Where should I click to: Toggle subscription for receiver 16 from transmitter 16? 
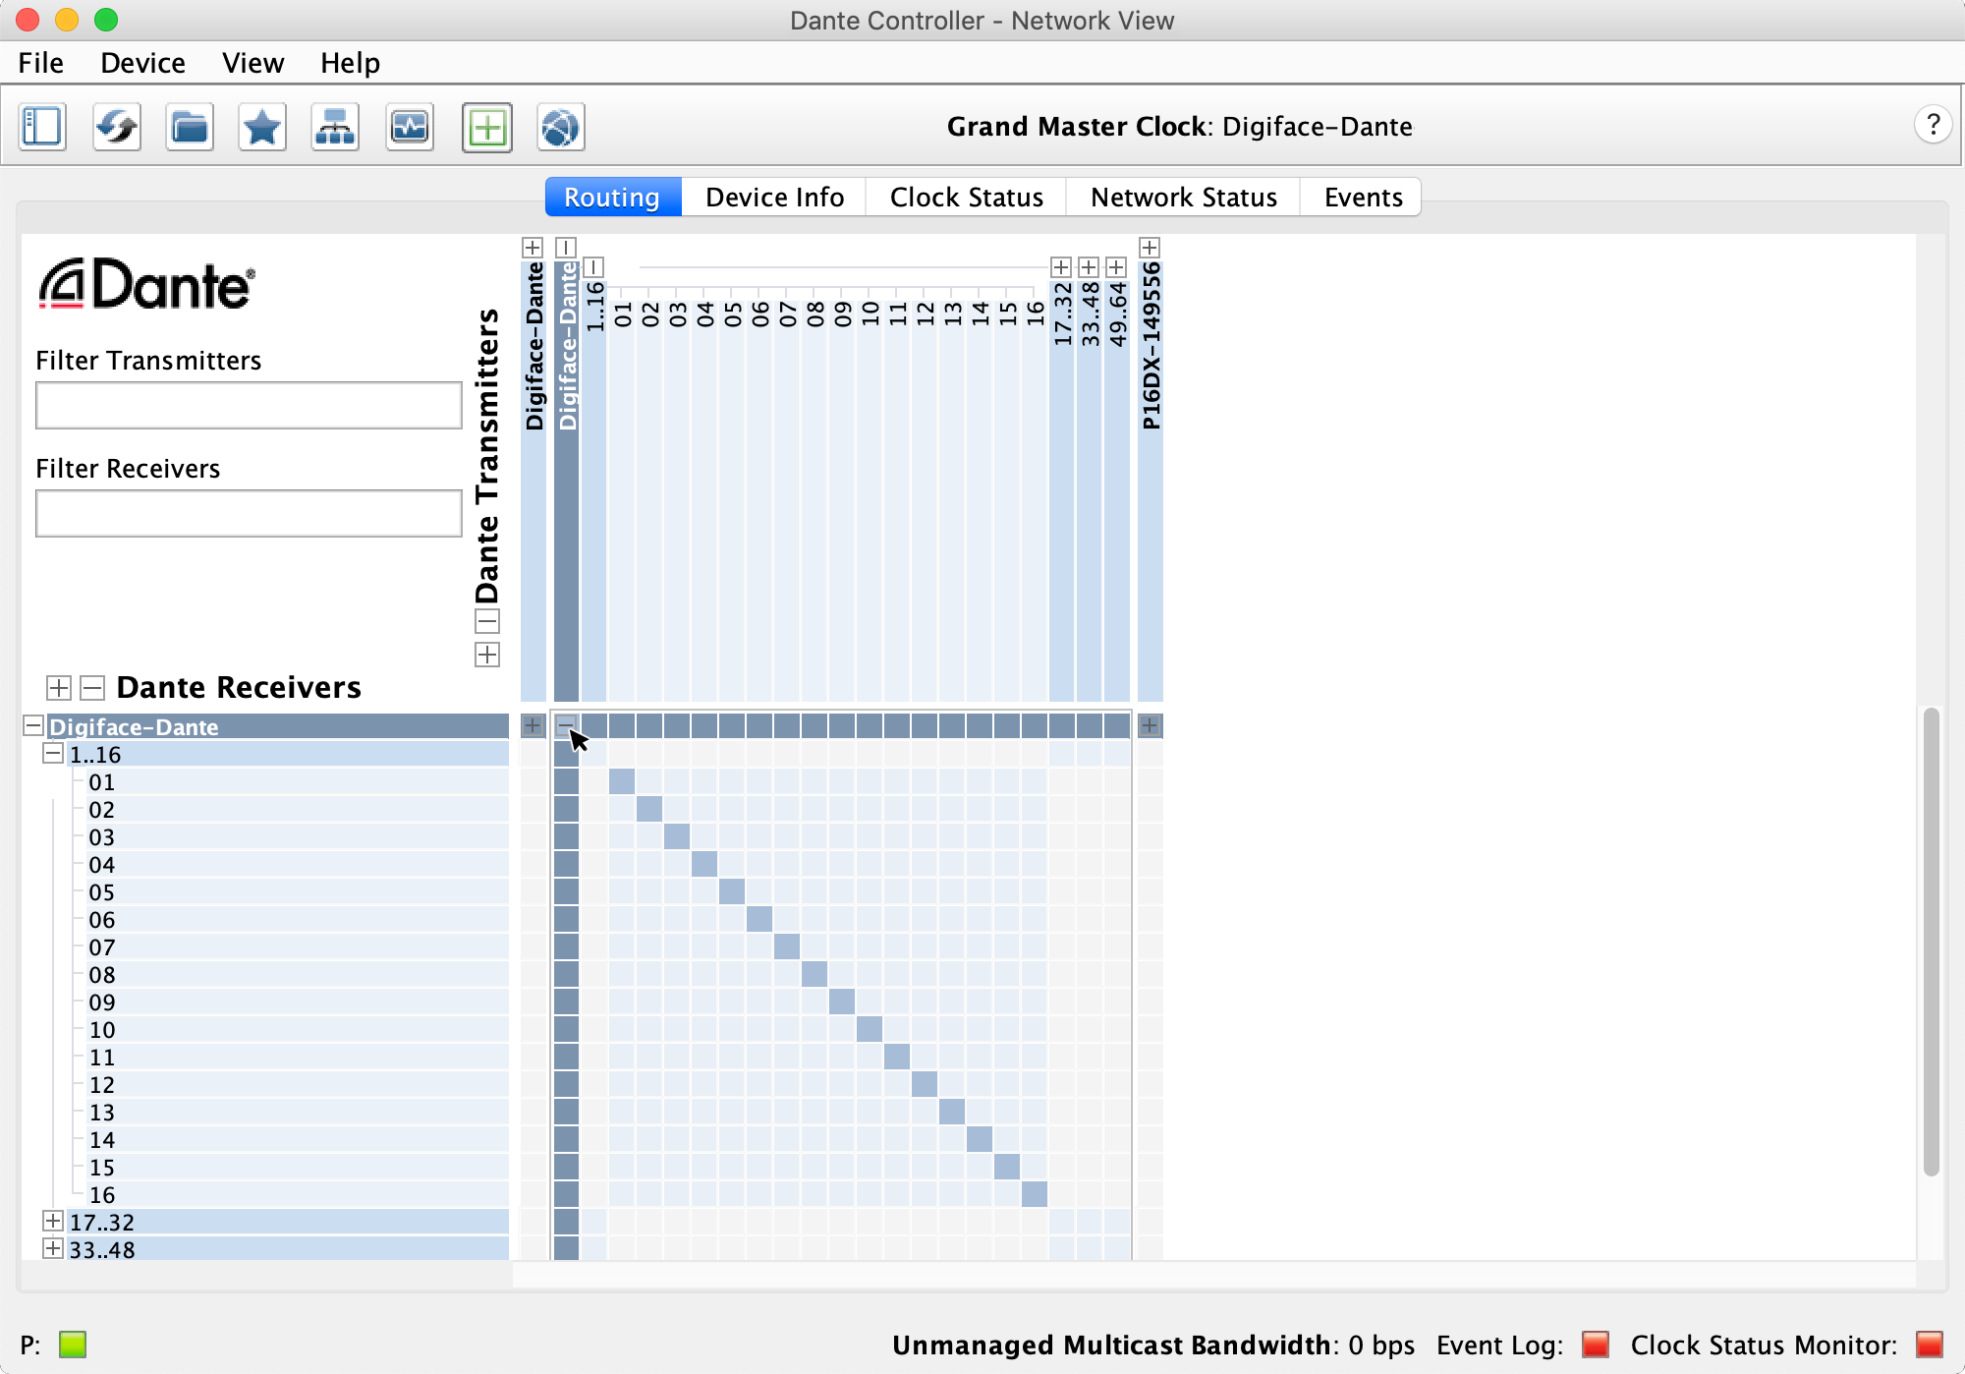pos(1035,1195)
